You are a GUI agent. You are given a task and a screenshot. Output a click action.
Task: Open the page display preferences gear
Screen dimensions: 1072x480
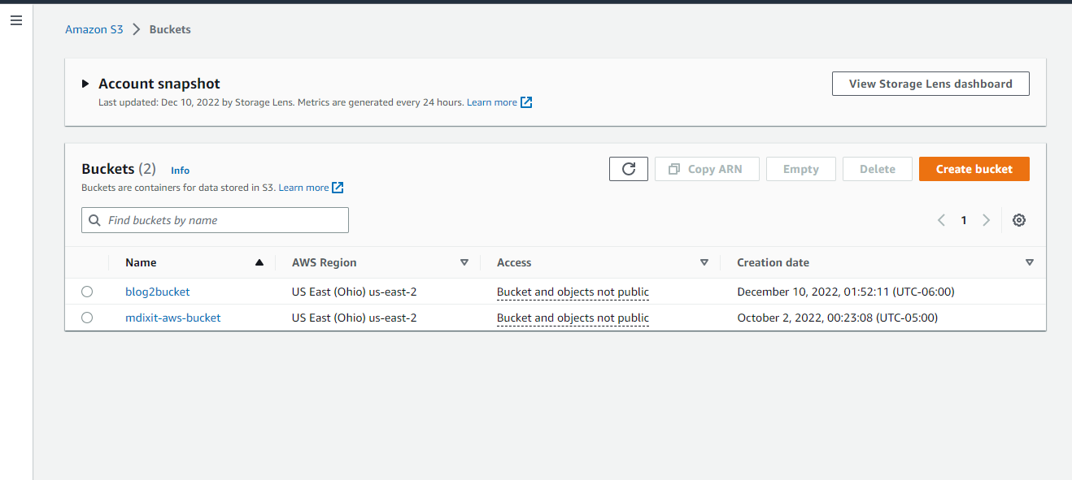[x=1018, y=219]
